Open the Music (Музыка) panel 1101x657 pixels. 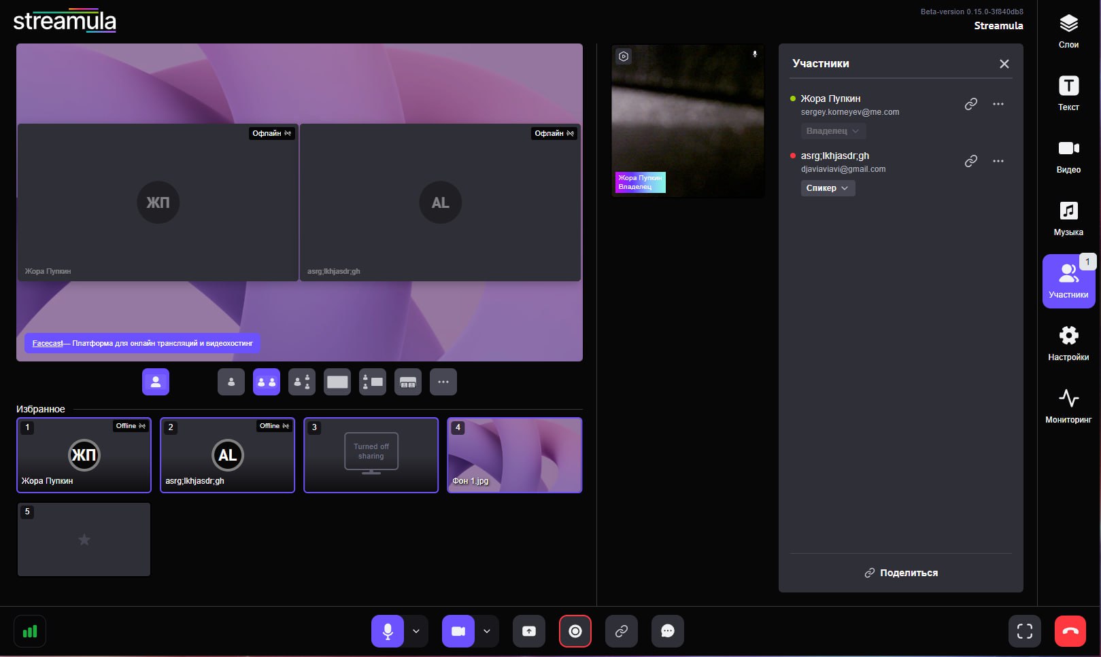pos(1068,218)
